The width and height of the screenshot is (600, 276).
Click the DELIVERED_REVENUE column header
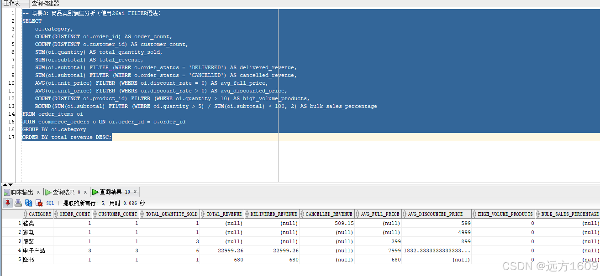click(272, 214)
